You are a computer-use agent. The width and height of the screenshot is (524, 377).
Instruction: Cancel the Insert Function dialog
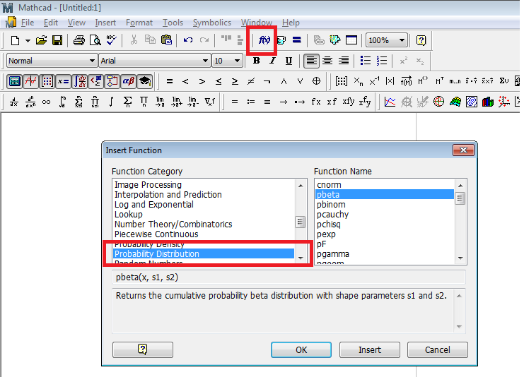[x=438, y=349]
